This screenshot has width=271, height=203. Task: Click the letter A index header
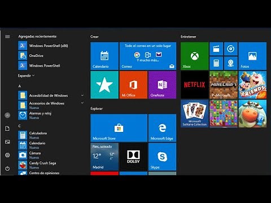click(x=19, y=86)
